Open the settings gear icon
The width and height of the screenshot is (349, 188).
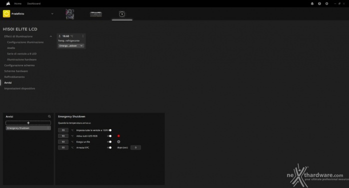click(326, 3)
